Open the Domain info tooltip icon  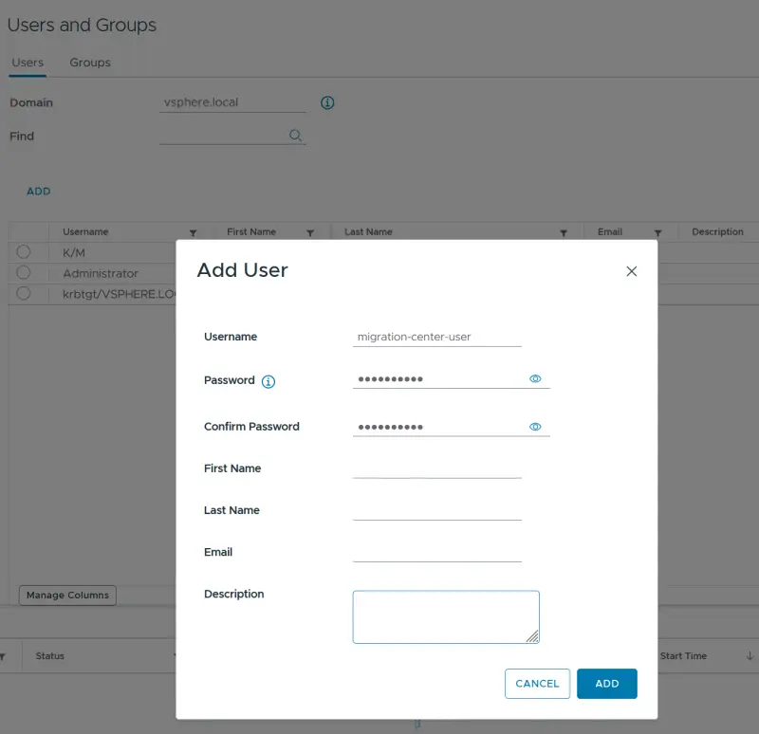[327, 102]
